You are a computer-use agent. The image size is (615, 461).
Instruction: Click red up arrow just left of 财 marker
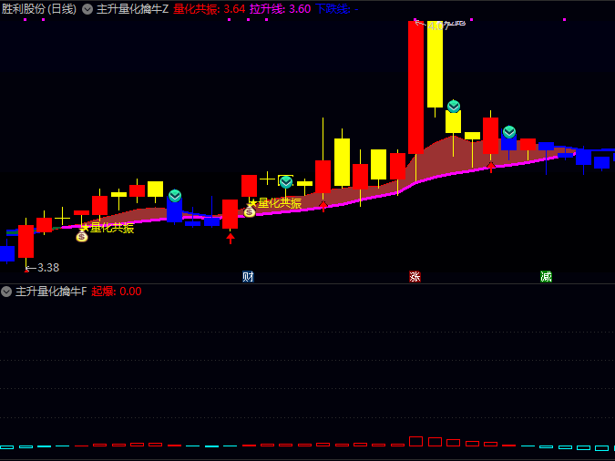(231, 238)
